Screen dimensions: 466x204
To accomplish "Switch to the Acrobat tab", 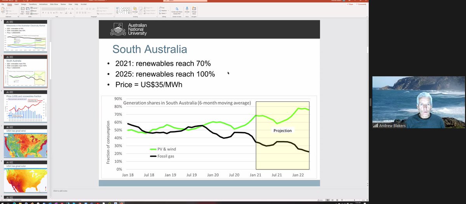I will [x=83, y=4].
